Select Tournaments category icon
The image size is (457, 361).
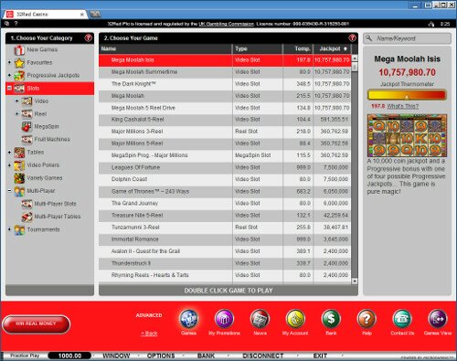click(x=19, y=229)
